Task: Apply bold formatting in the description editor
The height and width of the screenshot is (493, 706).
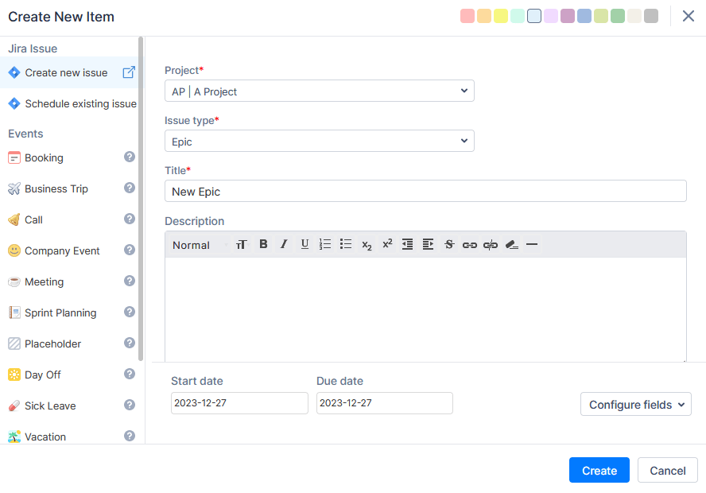Action: click(263, 245)
